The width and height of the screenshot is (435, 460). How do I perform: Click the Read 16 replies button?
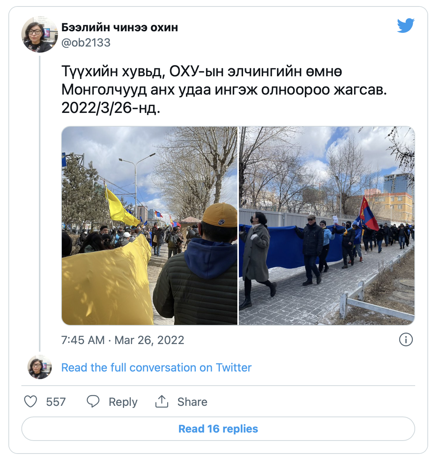(218, 429)
